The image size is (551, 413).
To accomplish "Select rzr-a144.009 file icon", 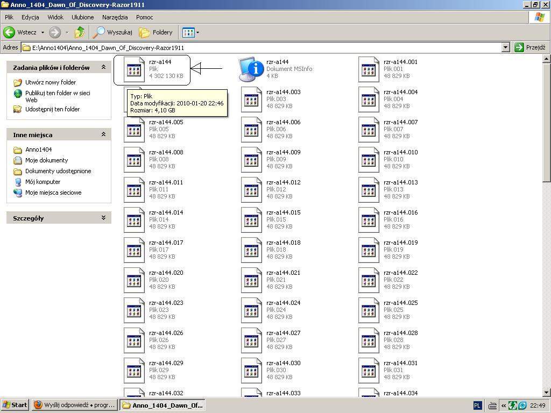I will [x=251, y=160].
